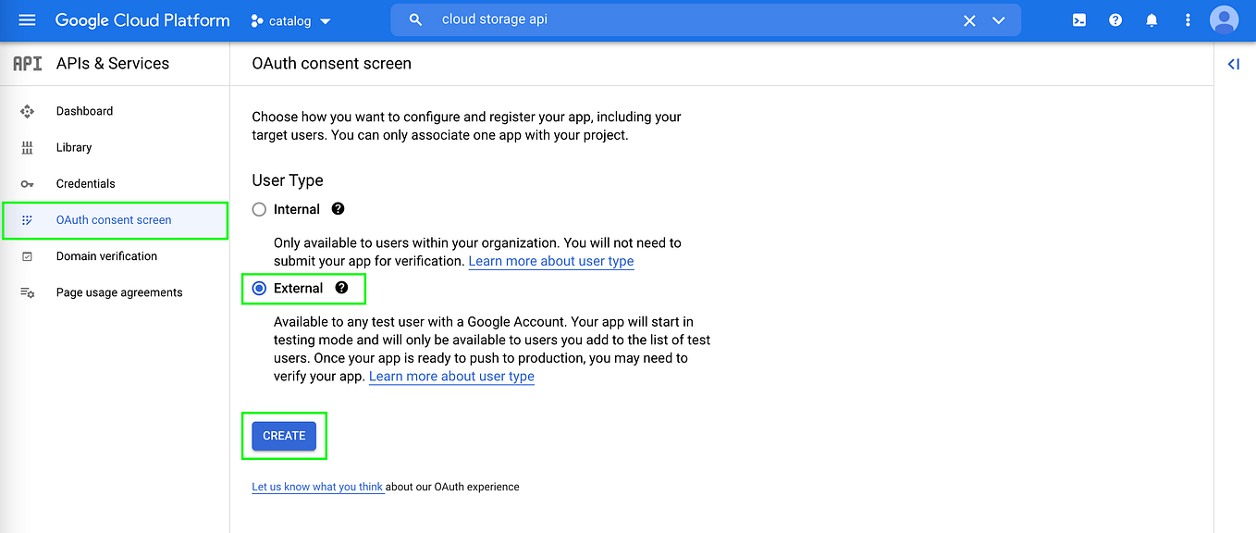Select the Dashboard icon in the sidebar

28,111
